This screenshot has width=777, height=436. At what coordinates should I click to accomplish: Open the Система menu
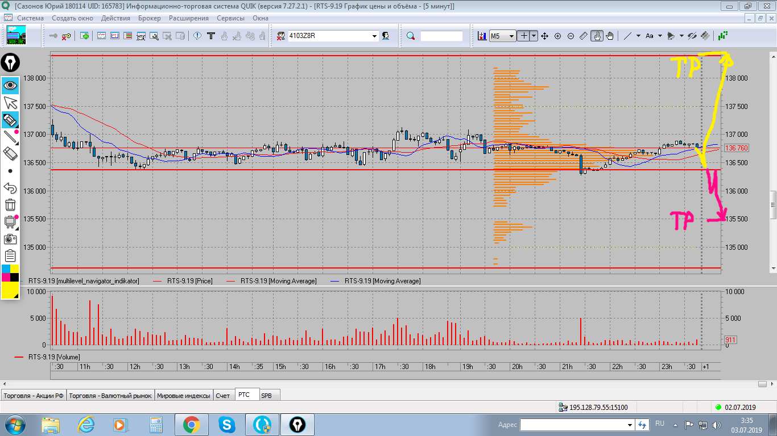click(x=30, y=18)
